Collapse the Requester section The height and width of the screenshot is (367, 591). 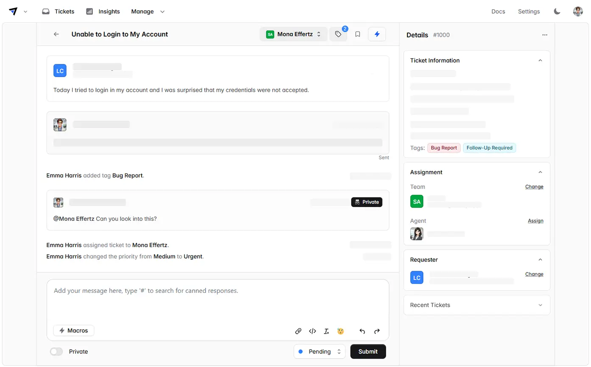[x=540, y=260]
